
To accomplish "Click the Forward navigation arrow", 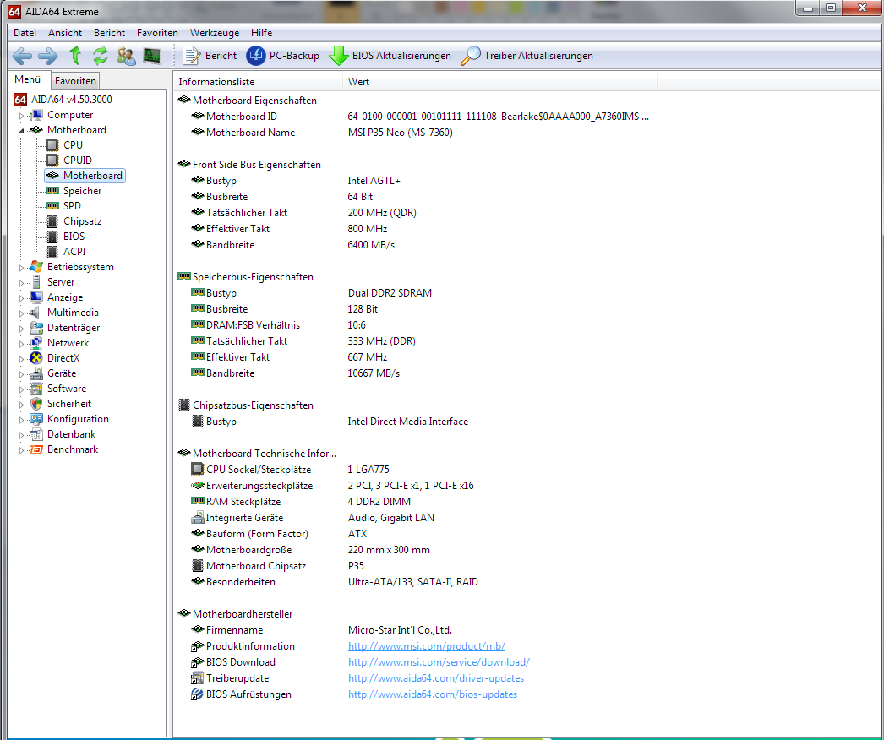I will [x=48, y=56].
